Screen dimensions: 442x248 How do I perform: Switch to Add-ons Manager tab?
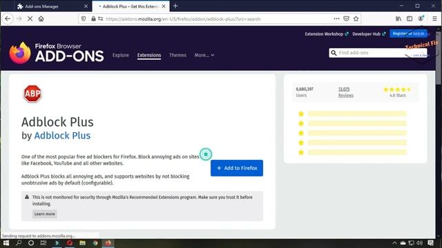coord(52,6)
